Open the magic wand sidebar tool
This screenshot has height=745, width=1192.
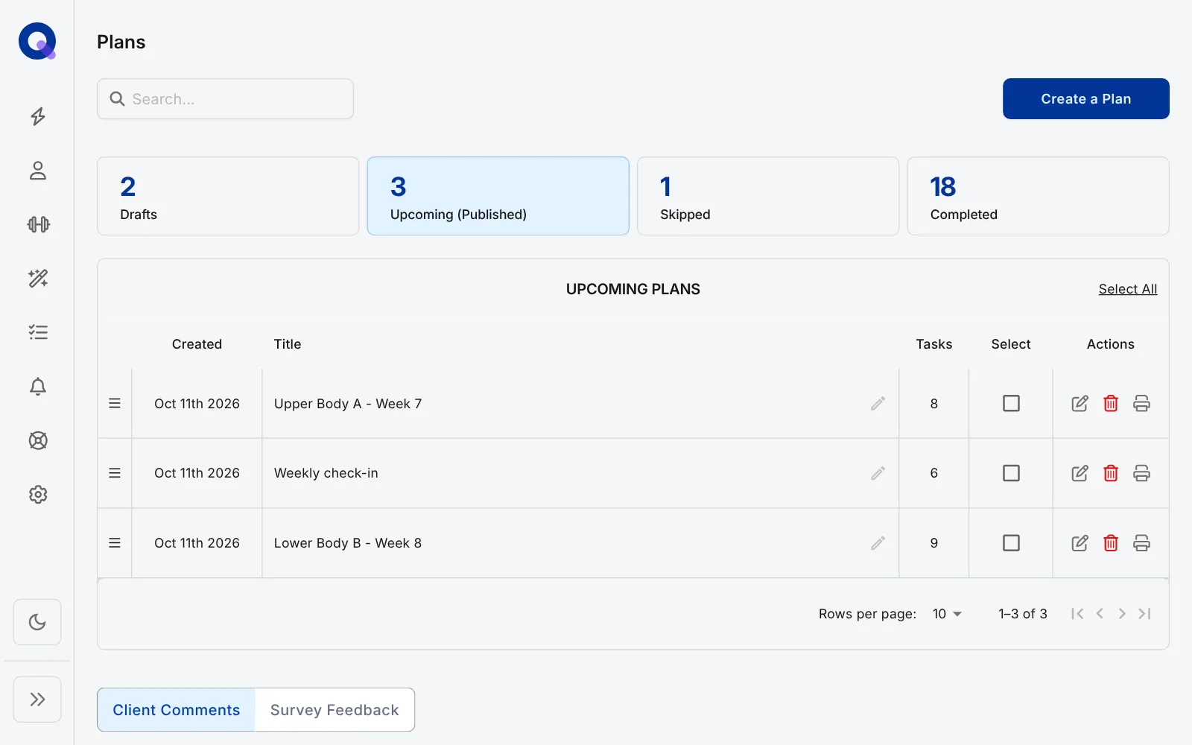[38, 279]
